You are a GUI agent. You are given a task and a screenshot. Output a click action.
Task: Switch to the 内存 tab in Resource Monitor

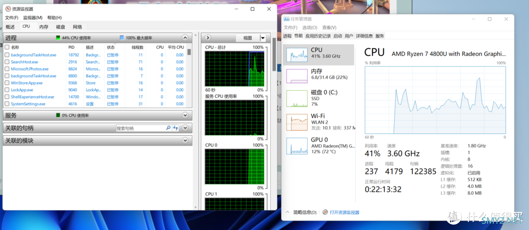(x=44, y=27)
